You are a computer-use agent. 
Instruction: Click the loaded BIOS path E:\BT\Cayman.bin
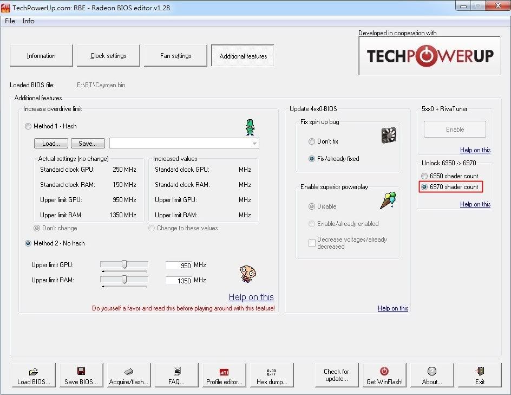click(x=101, y=85)
